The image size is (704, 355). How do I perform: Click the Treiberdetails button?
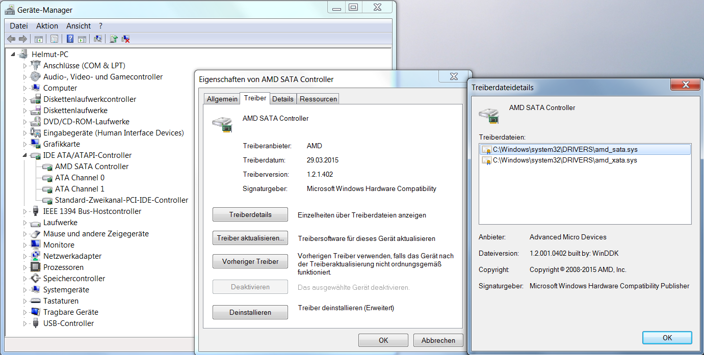click(x=250, y=215)
